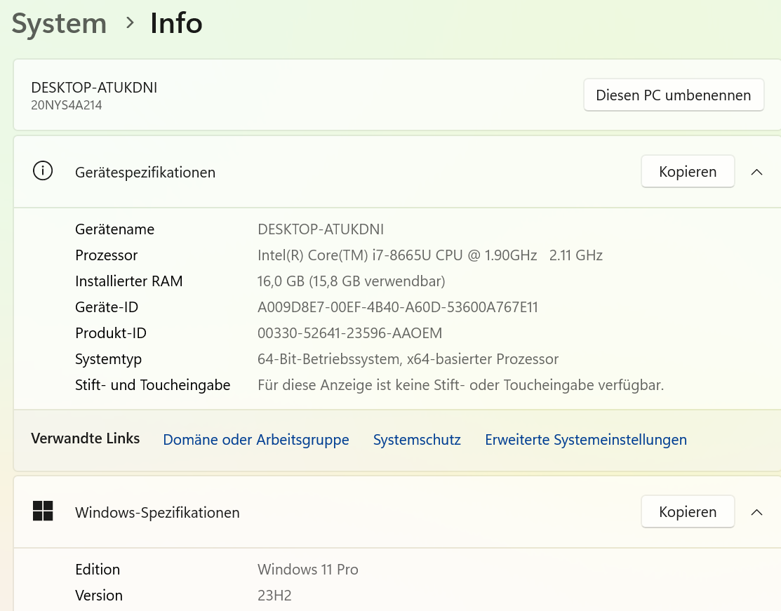Image resolution: width=781 pixels, height=611 pixels.
Task: Open Erweiterte Systemeinstellungen link
Action: point(586,440)
